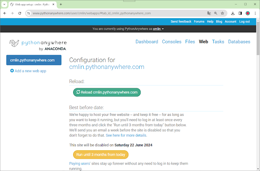The width and height of the screenshot is (260, 171).
Task: Click Reload cmlin.pythonanywhere.com button
Action: [107, 92]
